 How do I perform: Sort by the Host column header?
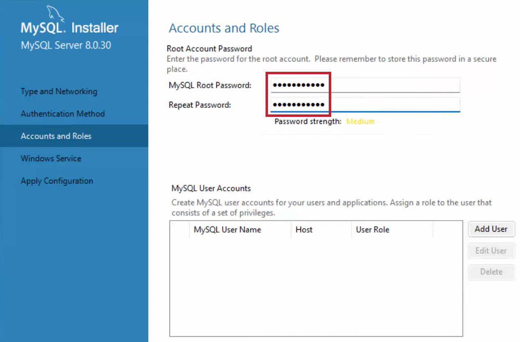click(321, 230)
